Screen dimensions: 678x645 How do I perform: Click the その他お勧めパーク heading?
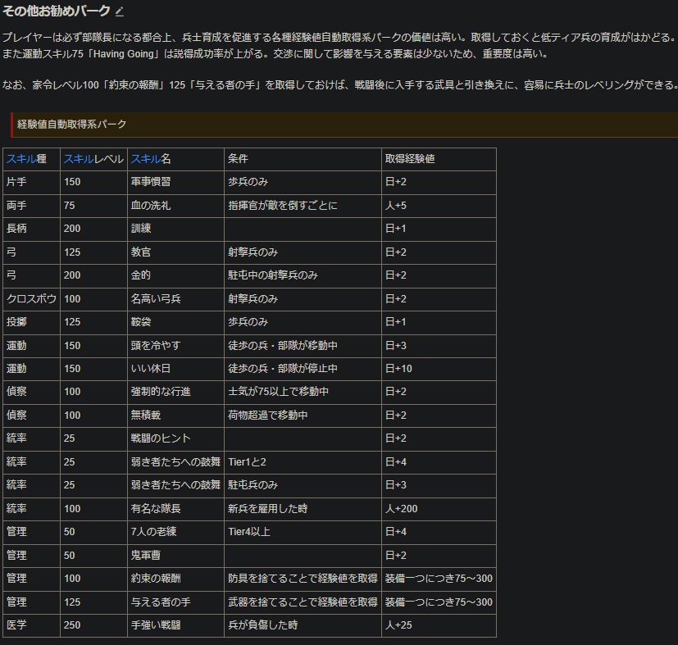coord(57,11)
